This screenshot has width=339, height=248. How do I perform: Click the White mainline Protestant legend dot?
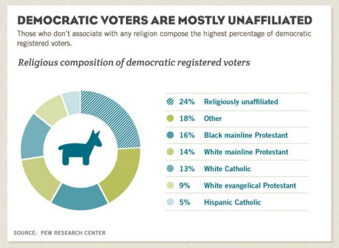coord(170,152)
